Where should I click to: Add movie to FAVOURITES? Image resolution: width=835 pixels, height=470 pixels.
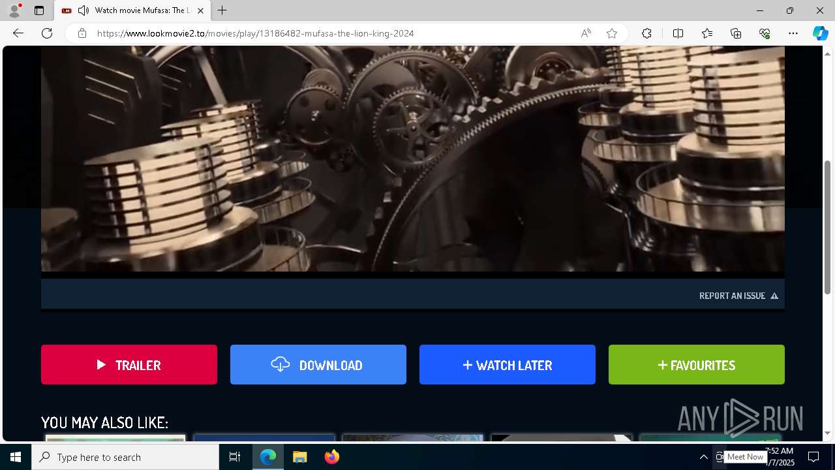coord(697,365)
